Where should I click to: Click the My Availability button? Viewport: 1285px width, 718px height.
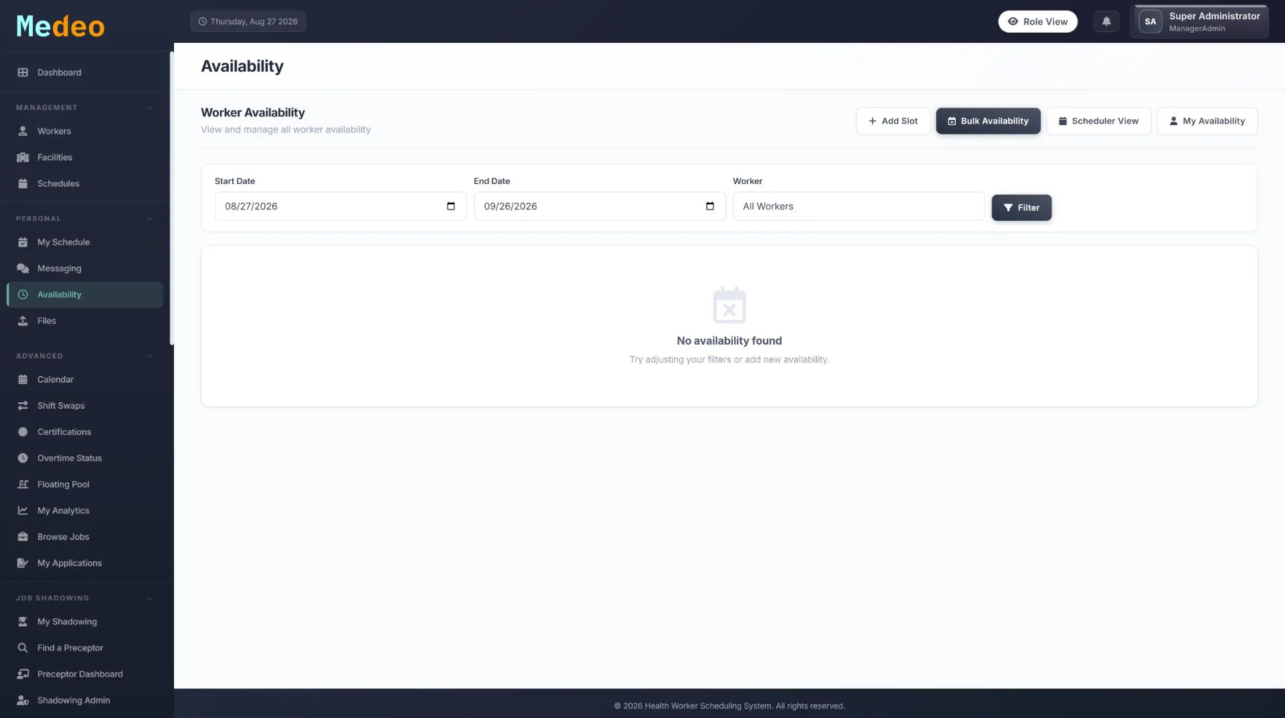point(1207,121)
